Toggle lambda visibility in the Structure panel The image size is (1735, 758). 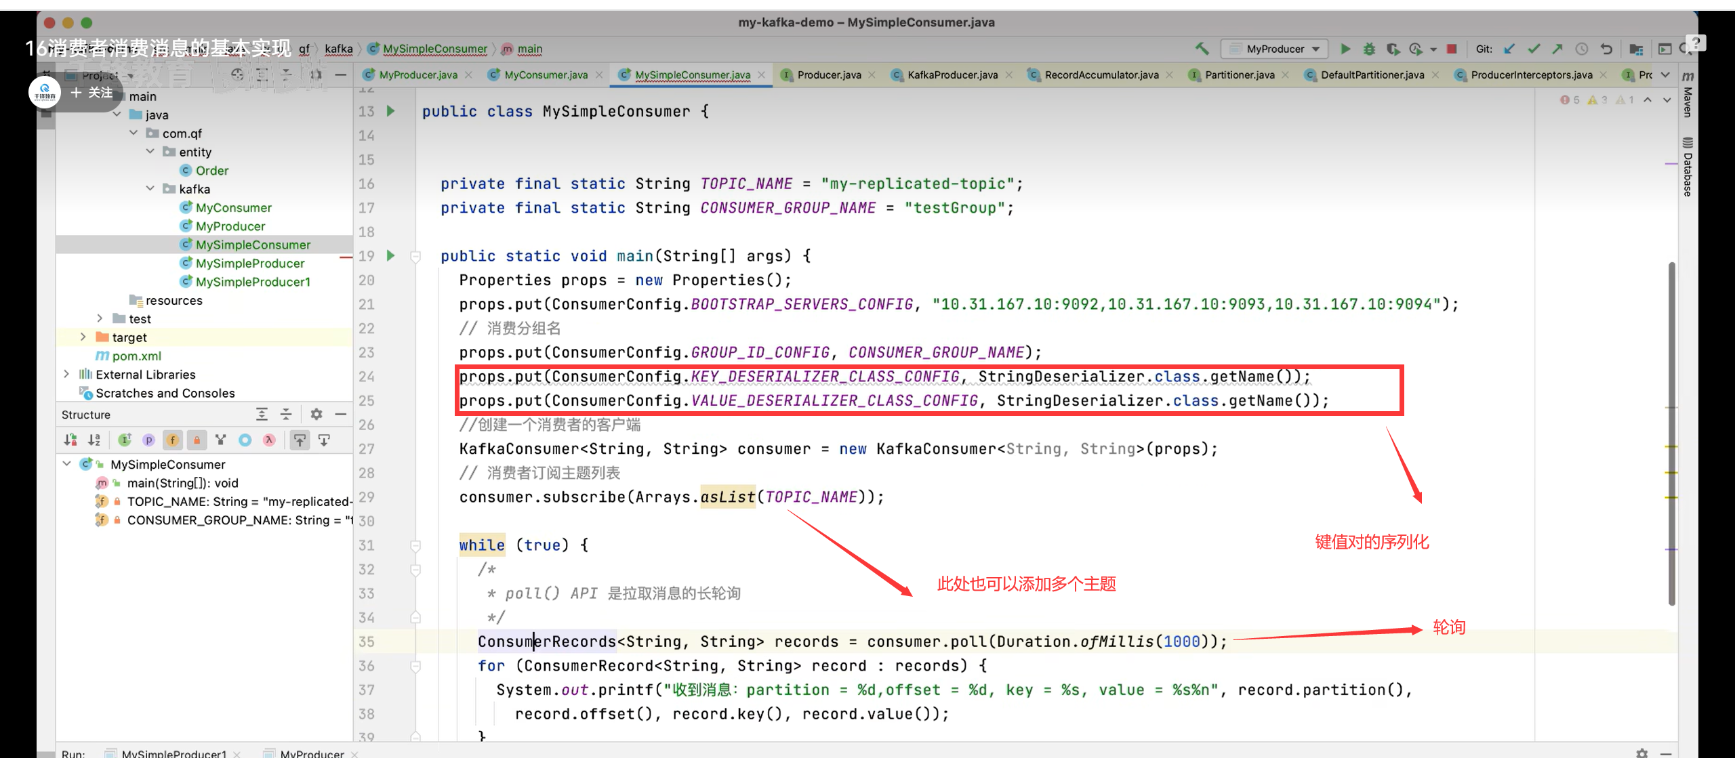coord(268,440)
